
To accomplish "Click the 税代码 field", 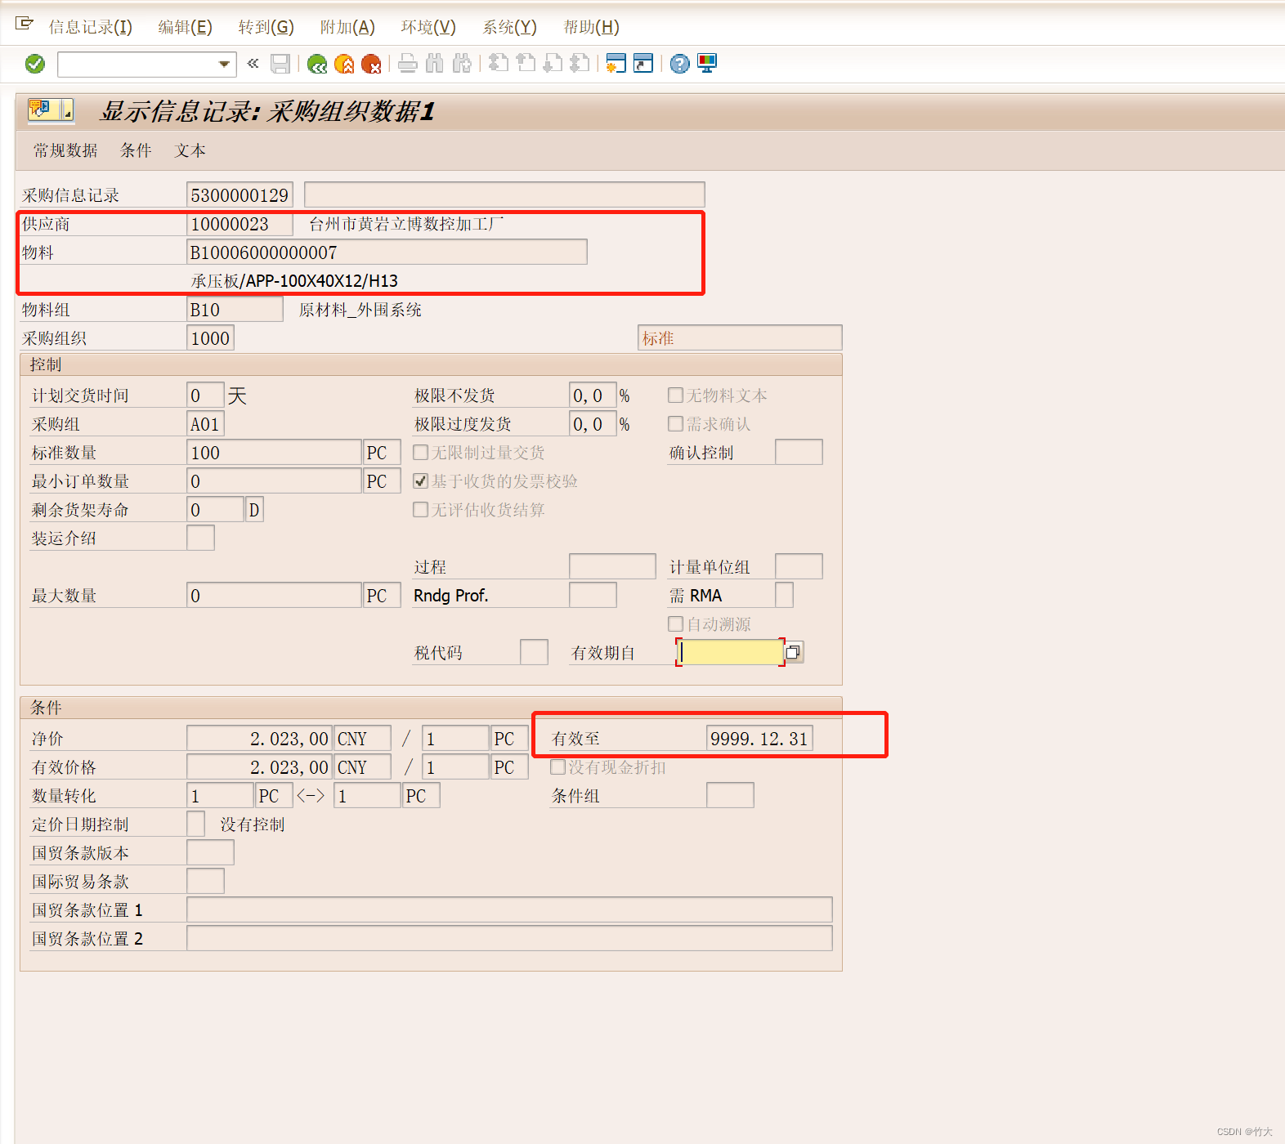I will [x=534, y=652].
